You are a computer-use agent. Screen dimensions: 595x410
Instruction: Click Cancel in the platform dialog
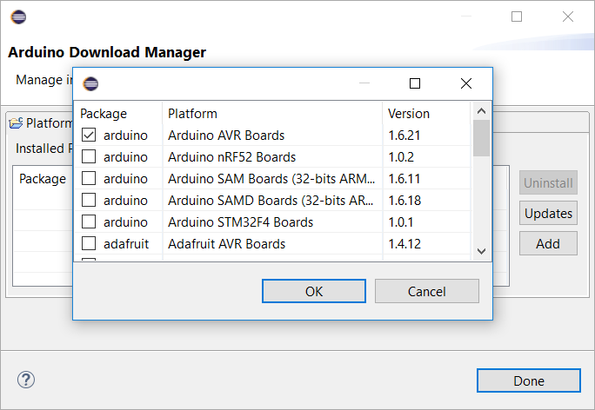point(427,291)
